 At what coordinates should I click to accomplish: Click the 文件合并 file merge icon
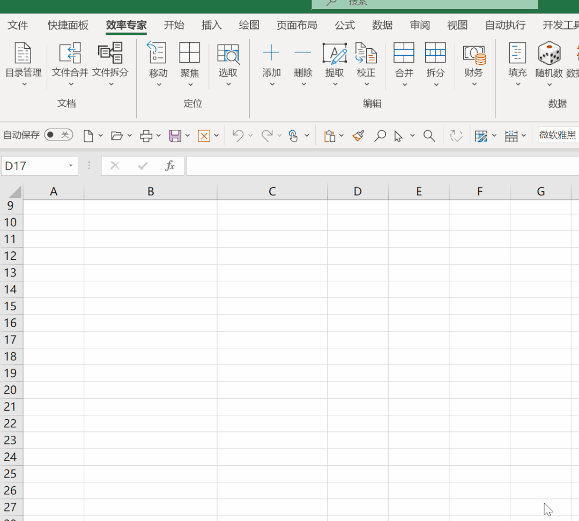[70, 54]
